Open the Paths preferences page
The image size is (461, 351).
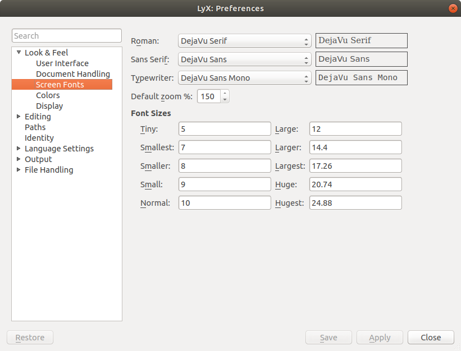[x=35, y=127]
